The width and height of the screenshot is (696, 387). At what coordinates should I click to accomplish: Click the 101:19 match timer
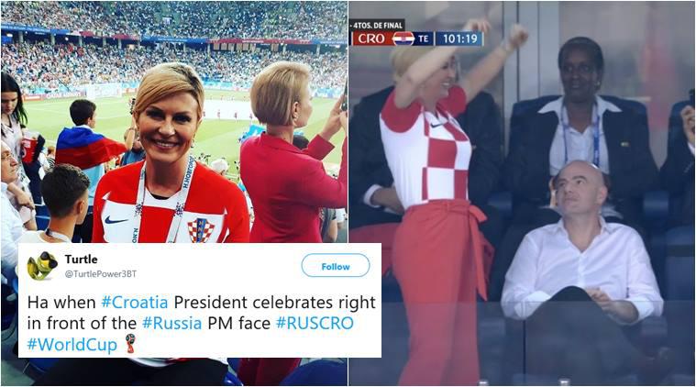(x=459, y=39)
